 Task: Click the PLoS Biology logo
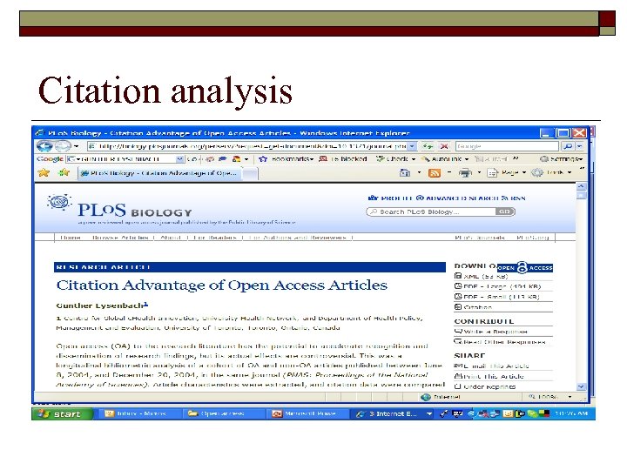120,207
